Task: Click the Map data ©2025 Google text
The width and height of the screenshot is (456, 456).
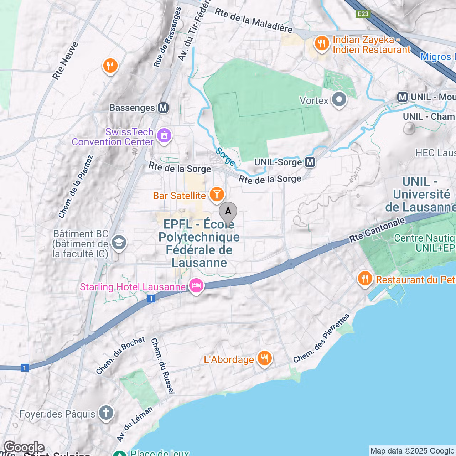Action: coord(412,451)
